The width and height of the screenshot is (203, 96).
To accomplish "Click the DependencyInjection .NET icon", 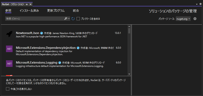I will pyautogui.click(x=9, y=49).
